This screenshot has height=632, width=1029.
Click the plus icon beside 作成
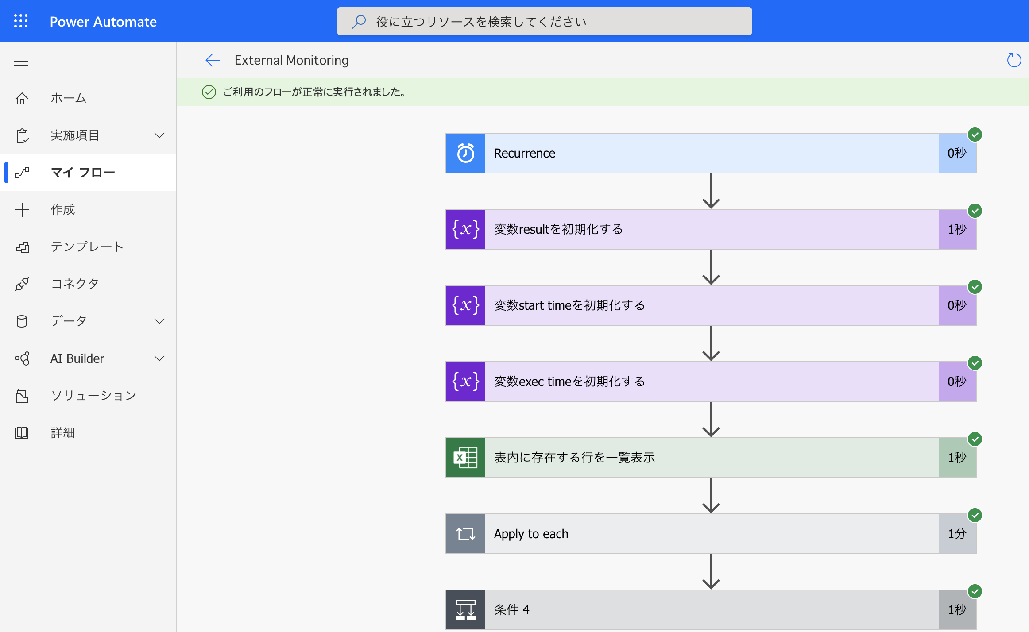point(22,210)
